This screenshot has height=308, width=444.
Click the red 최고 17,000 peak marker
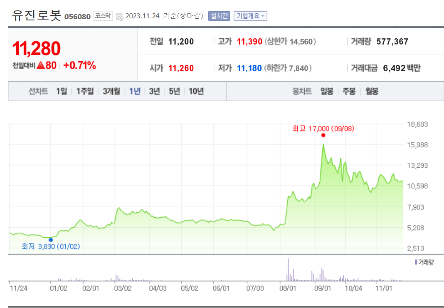point(323,135)
